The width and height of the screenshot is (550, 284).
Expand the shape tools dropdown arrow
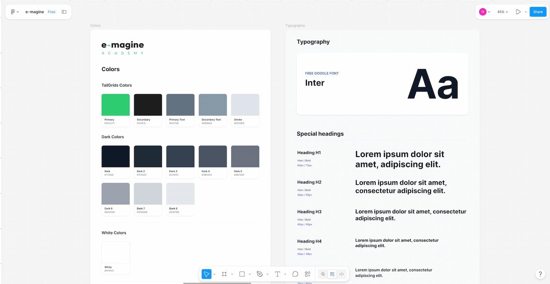pyautogui.click(x=250, y=274)
